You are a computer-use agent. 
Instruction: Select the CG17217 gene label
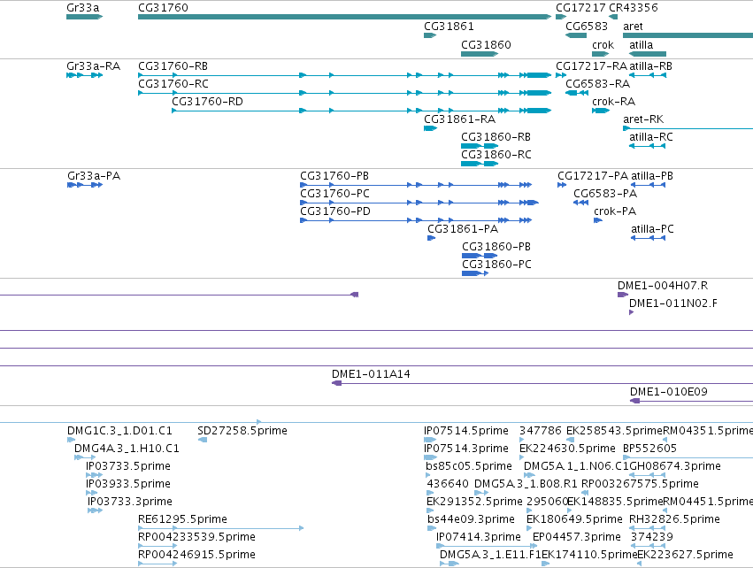point(580,8)
